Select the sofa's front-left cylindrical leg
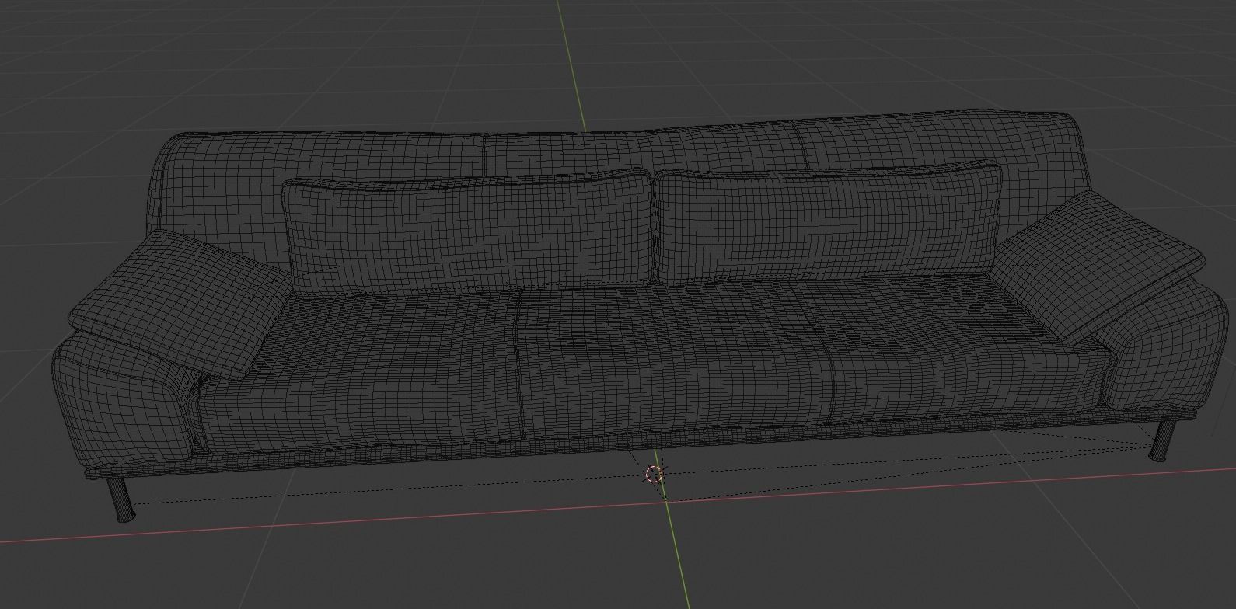 tap(122, 499)
